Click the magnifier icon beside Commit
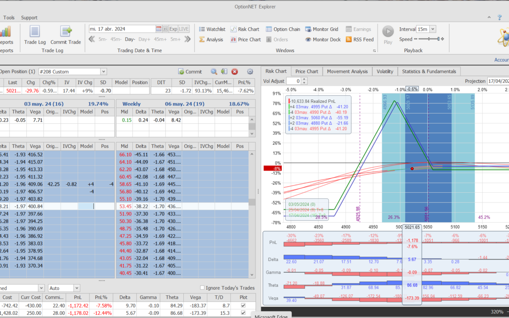Screen dimensions: 509x318 pos(214,72)
